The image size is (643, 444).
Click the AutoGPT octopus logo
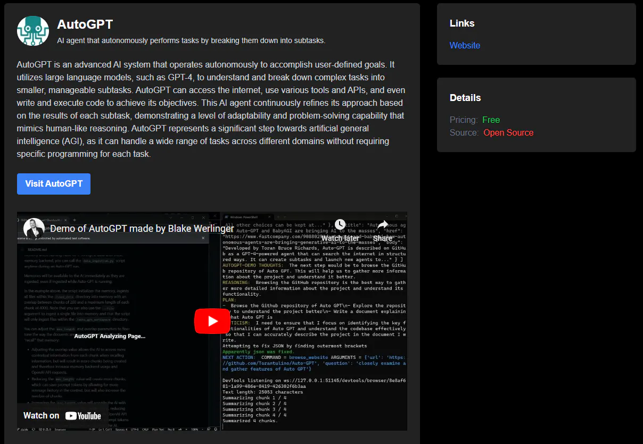pyautogui.click(x=32, y=30)
